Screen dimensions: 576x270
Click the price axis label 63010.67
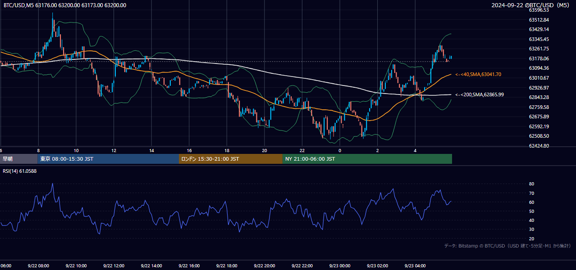[x=539, y=78]
